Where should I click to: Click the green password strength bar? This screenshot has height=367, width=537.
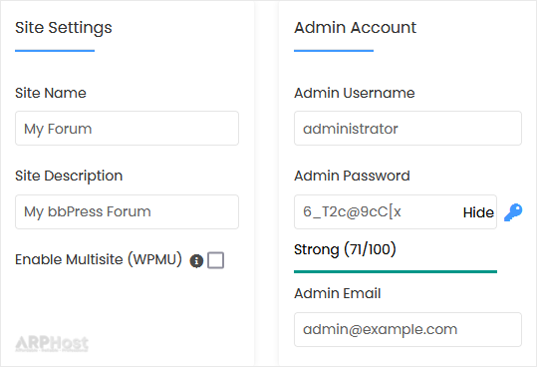tap(396, 271)
